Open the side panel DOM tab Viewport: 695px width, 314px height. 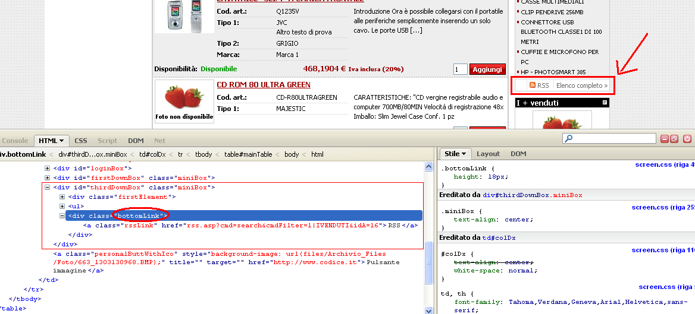click(x=518, y=154)
